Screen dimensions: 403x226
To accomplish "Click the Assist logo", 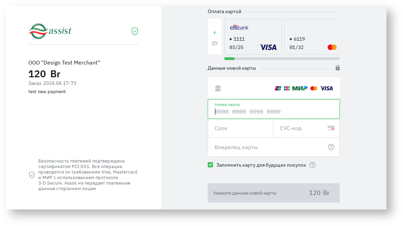I will 50,31.
